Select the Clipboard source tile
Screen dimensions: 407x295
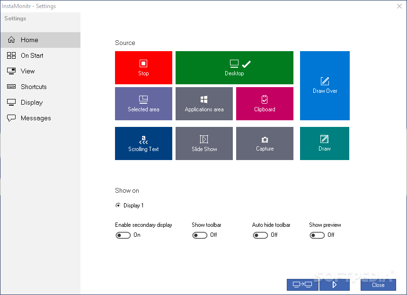[265, 104]
